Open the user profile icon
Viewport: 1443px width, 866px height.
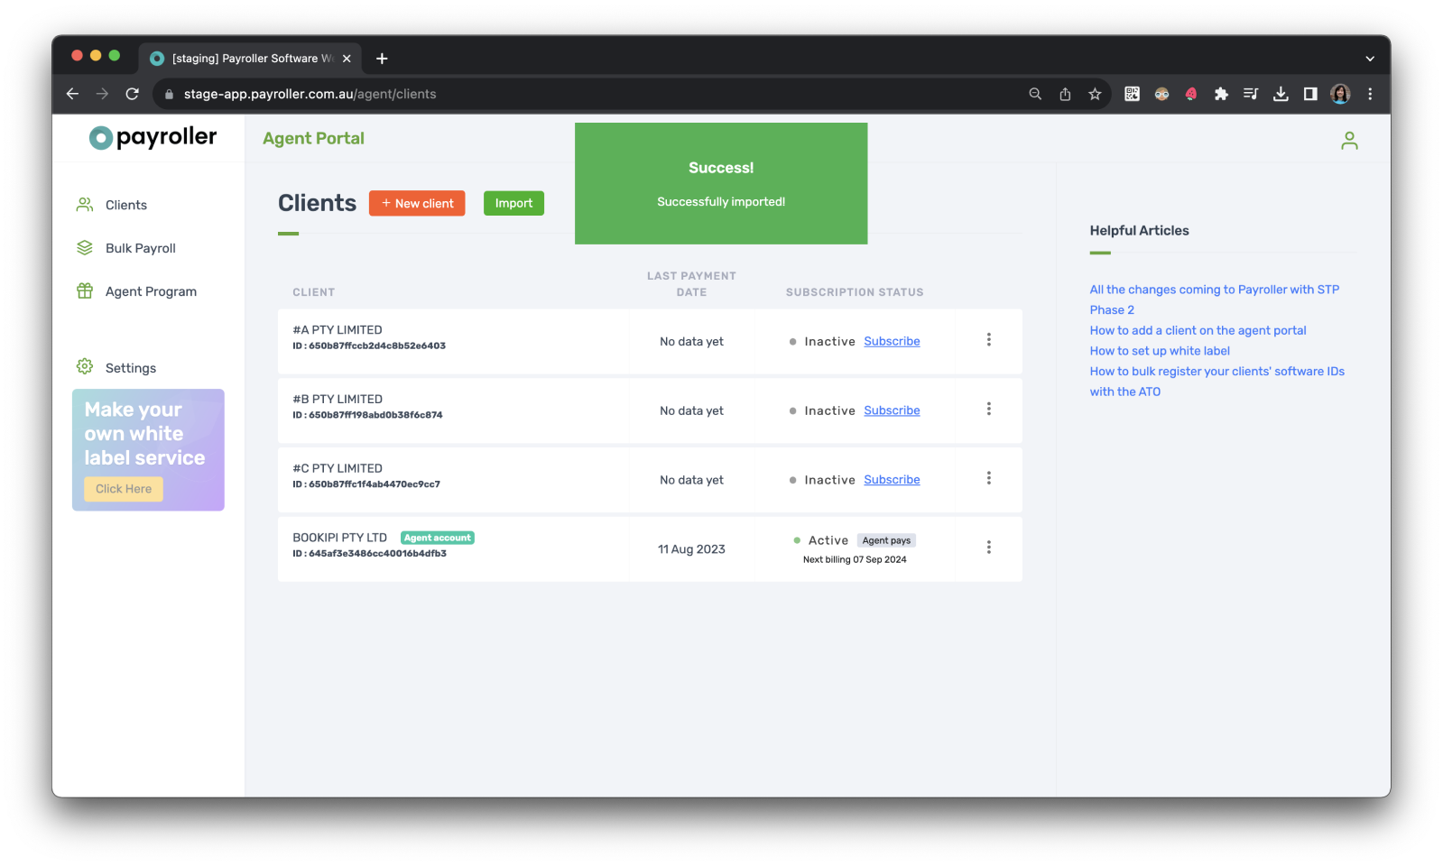(x=1349, y=141)
